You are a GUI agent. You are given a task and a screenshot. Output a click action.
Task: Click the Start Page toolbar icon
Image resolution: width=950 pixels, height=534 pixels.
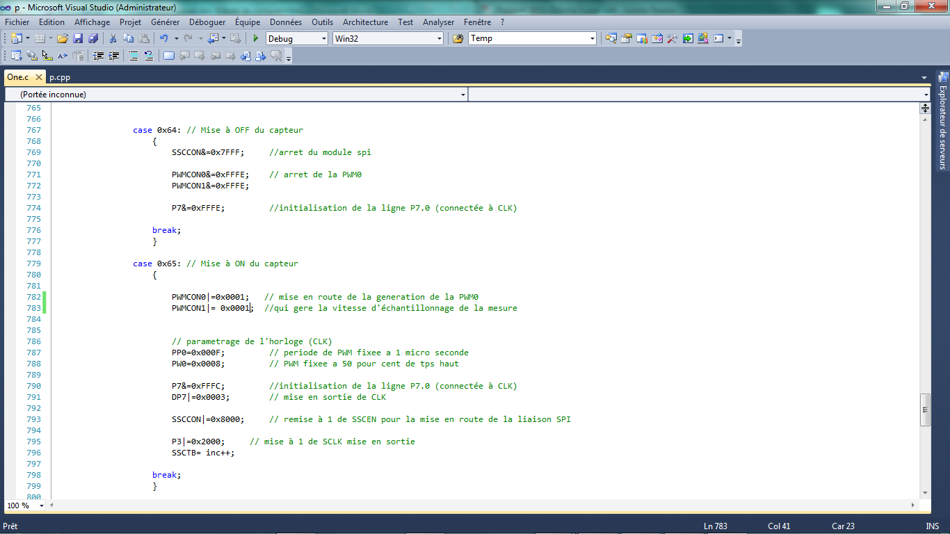pos(688,39)
